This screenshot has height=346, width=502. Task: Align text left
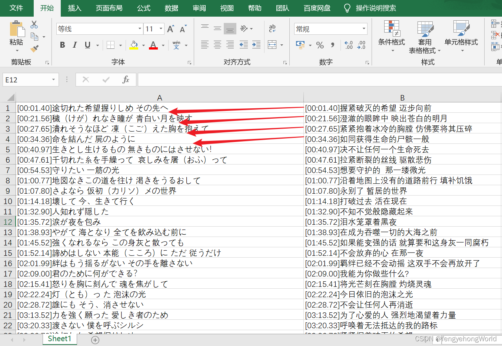click(x=205, y=45)
